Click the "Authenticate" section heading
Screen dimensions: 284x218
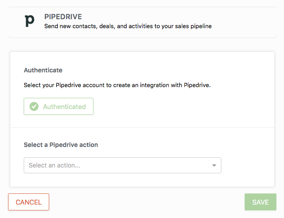(43, 70)
